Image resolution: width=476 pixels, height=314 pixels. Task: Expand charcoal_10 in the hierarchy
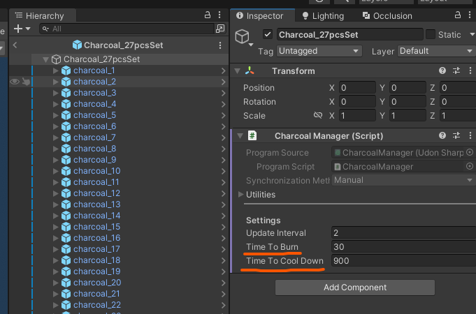click(55, 171)
